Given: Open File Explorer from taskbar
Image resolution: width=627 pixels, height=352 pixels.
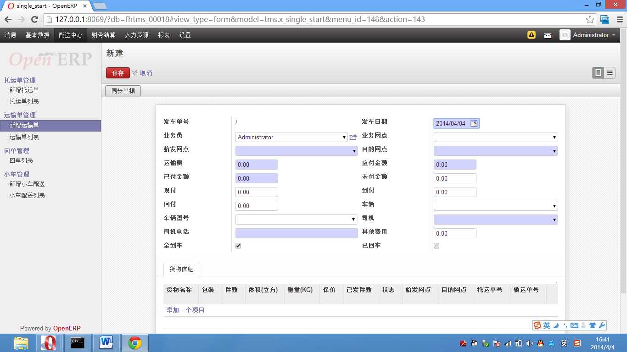Looking at the screenshot, I should 21,343.
